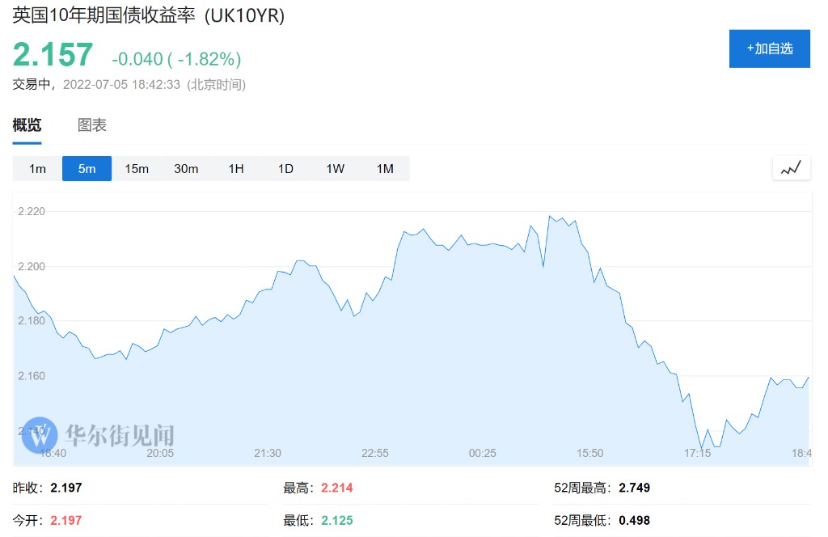The width and height of the screenshot is (828, 537).
Task: Add UK10YR to watchlist with +加自选
Action: pyautogui.click(x=769, y=49)
